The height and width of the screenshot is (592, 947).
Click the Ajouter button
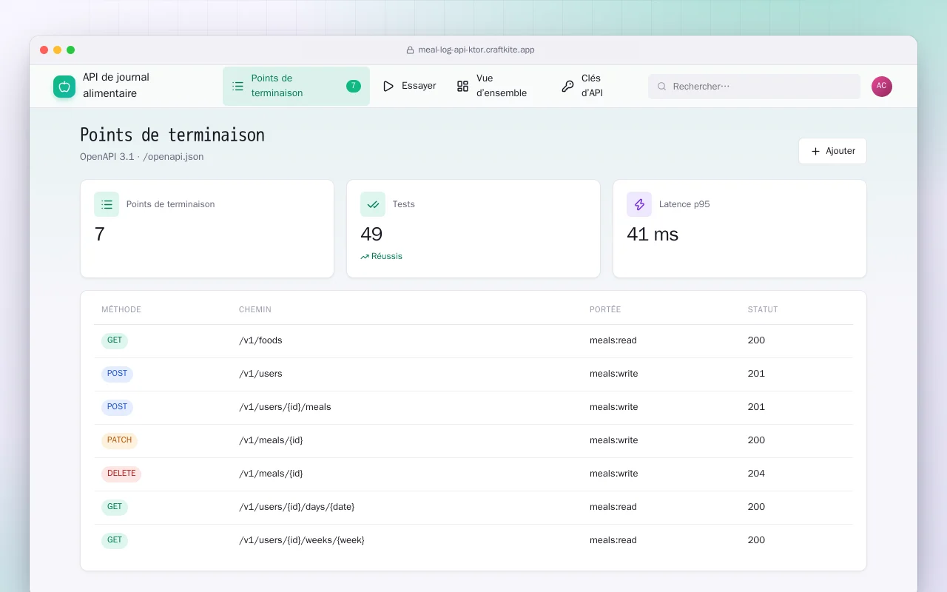click(x=832, y=151)
